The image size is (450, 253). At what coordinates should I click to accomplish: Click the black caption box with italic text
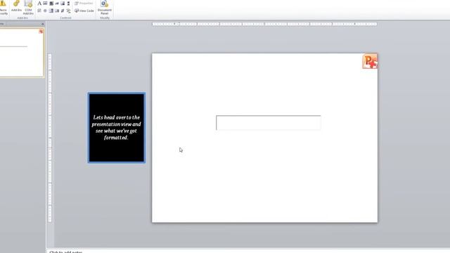coord(117,128)
